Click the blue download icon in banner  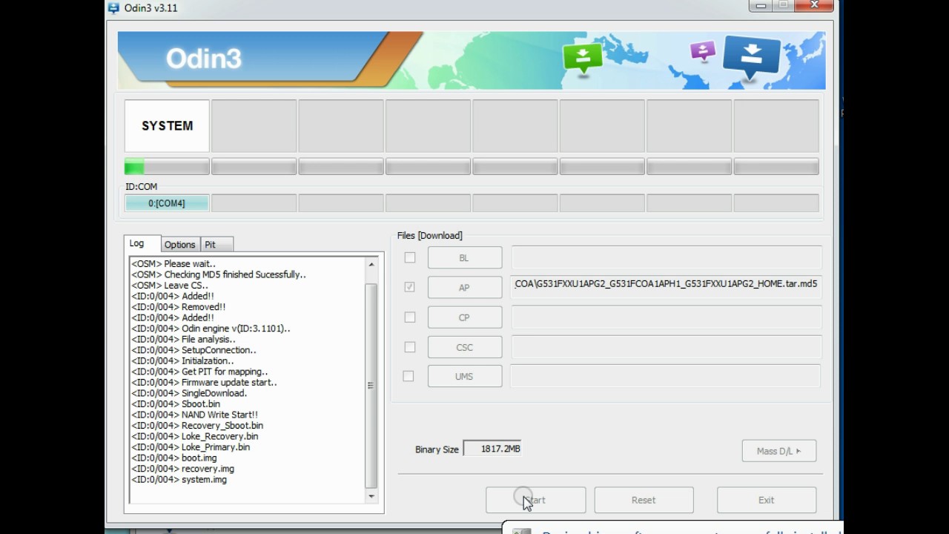tap(752, 58)
